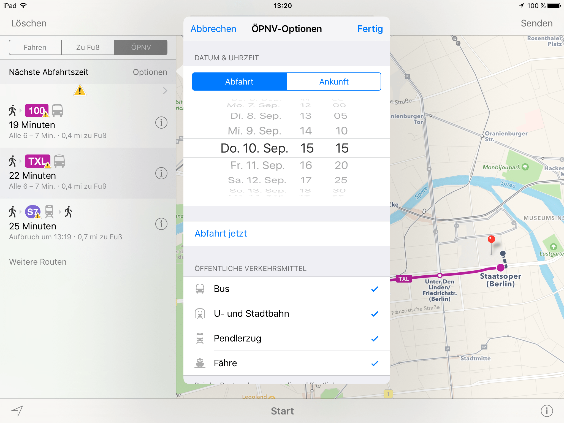Viewport: 564px width, 423px height.
Task: Switch to the Zu Fuß tab
Action: click(88, 47)
